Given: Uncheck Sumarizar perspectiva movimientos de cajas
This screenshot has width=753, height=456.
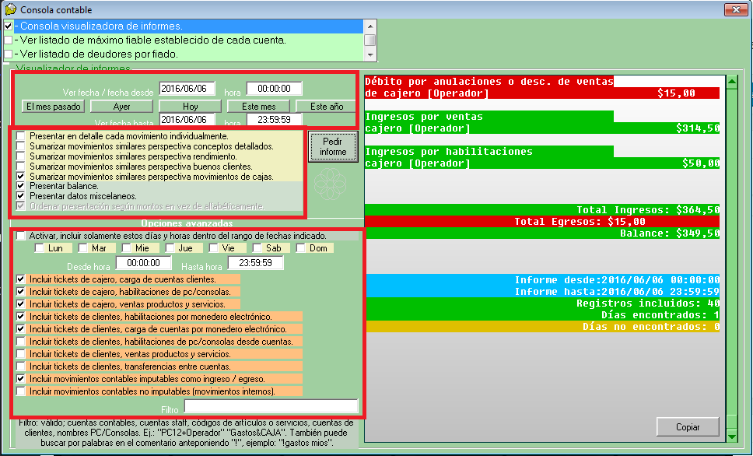Looking at the screenshot, I should (21, 177).
